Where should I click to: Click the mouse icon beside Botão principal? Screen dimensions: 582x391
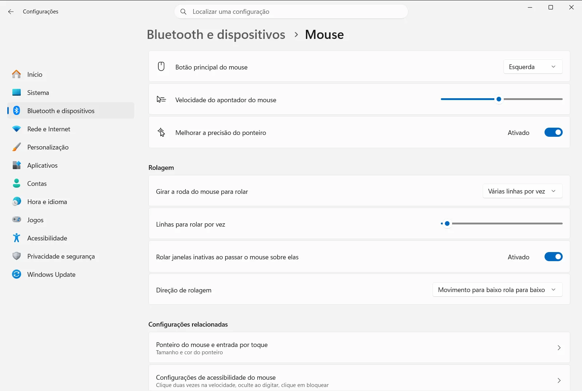coord(161,67)
